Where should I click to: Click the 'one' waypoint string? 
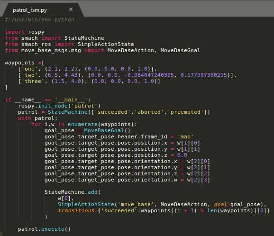(x=29, y=69)
